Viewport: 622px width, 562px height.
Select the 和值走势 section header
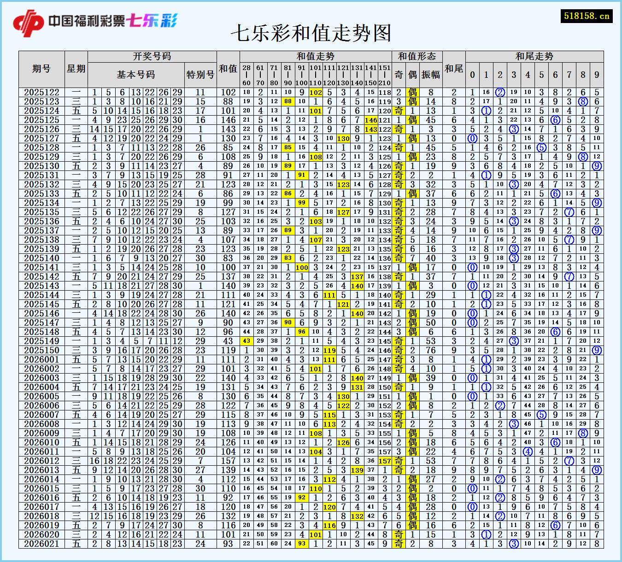coord(315,56)
